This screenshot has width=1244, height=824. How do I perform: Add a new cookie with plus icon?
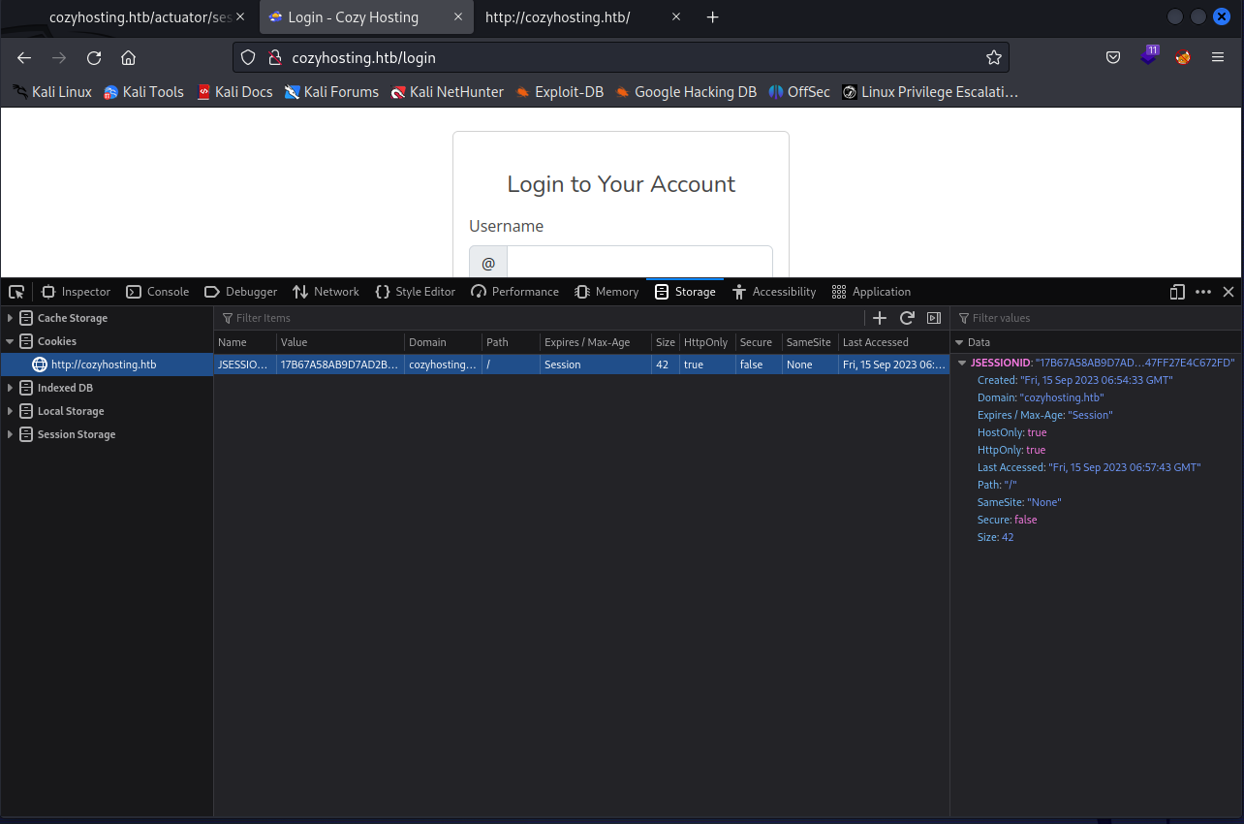880,318
